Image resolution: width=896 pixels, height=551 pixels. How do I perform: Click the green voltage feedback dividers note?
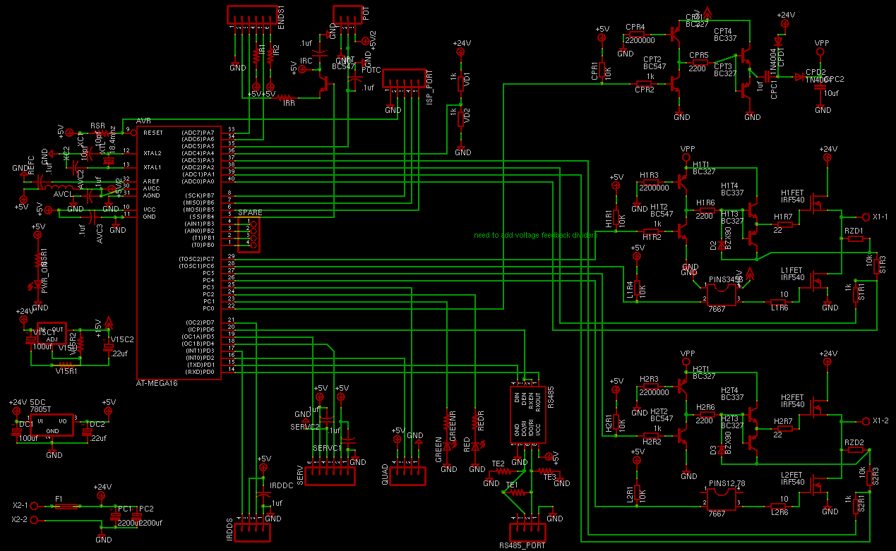[535, 235]
